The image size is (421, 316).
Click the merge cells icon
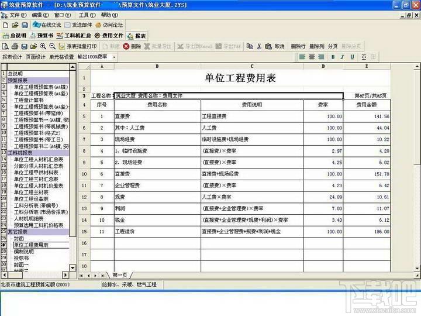point(364,57)
